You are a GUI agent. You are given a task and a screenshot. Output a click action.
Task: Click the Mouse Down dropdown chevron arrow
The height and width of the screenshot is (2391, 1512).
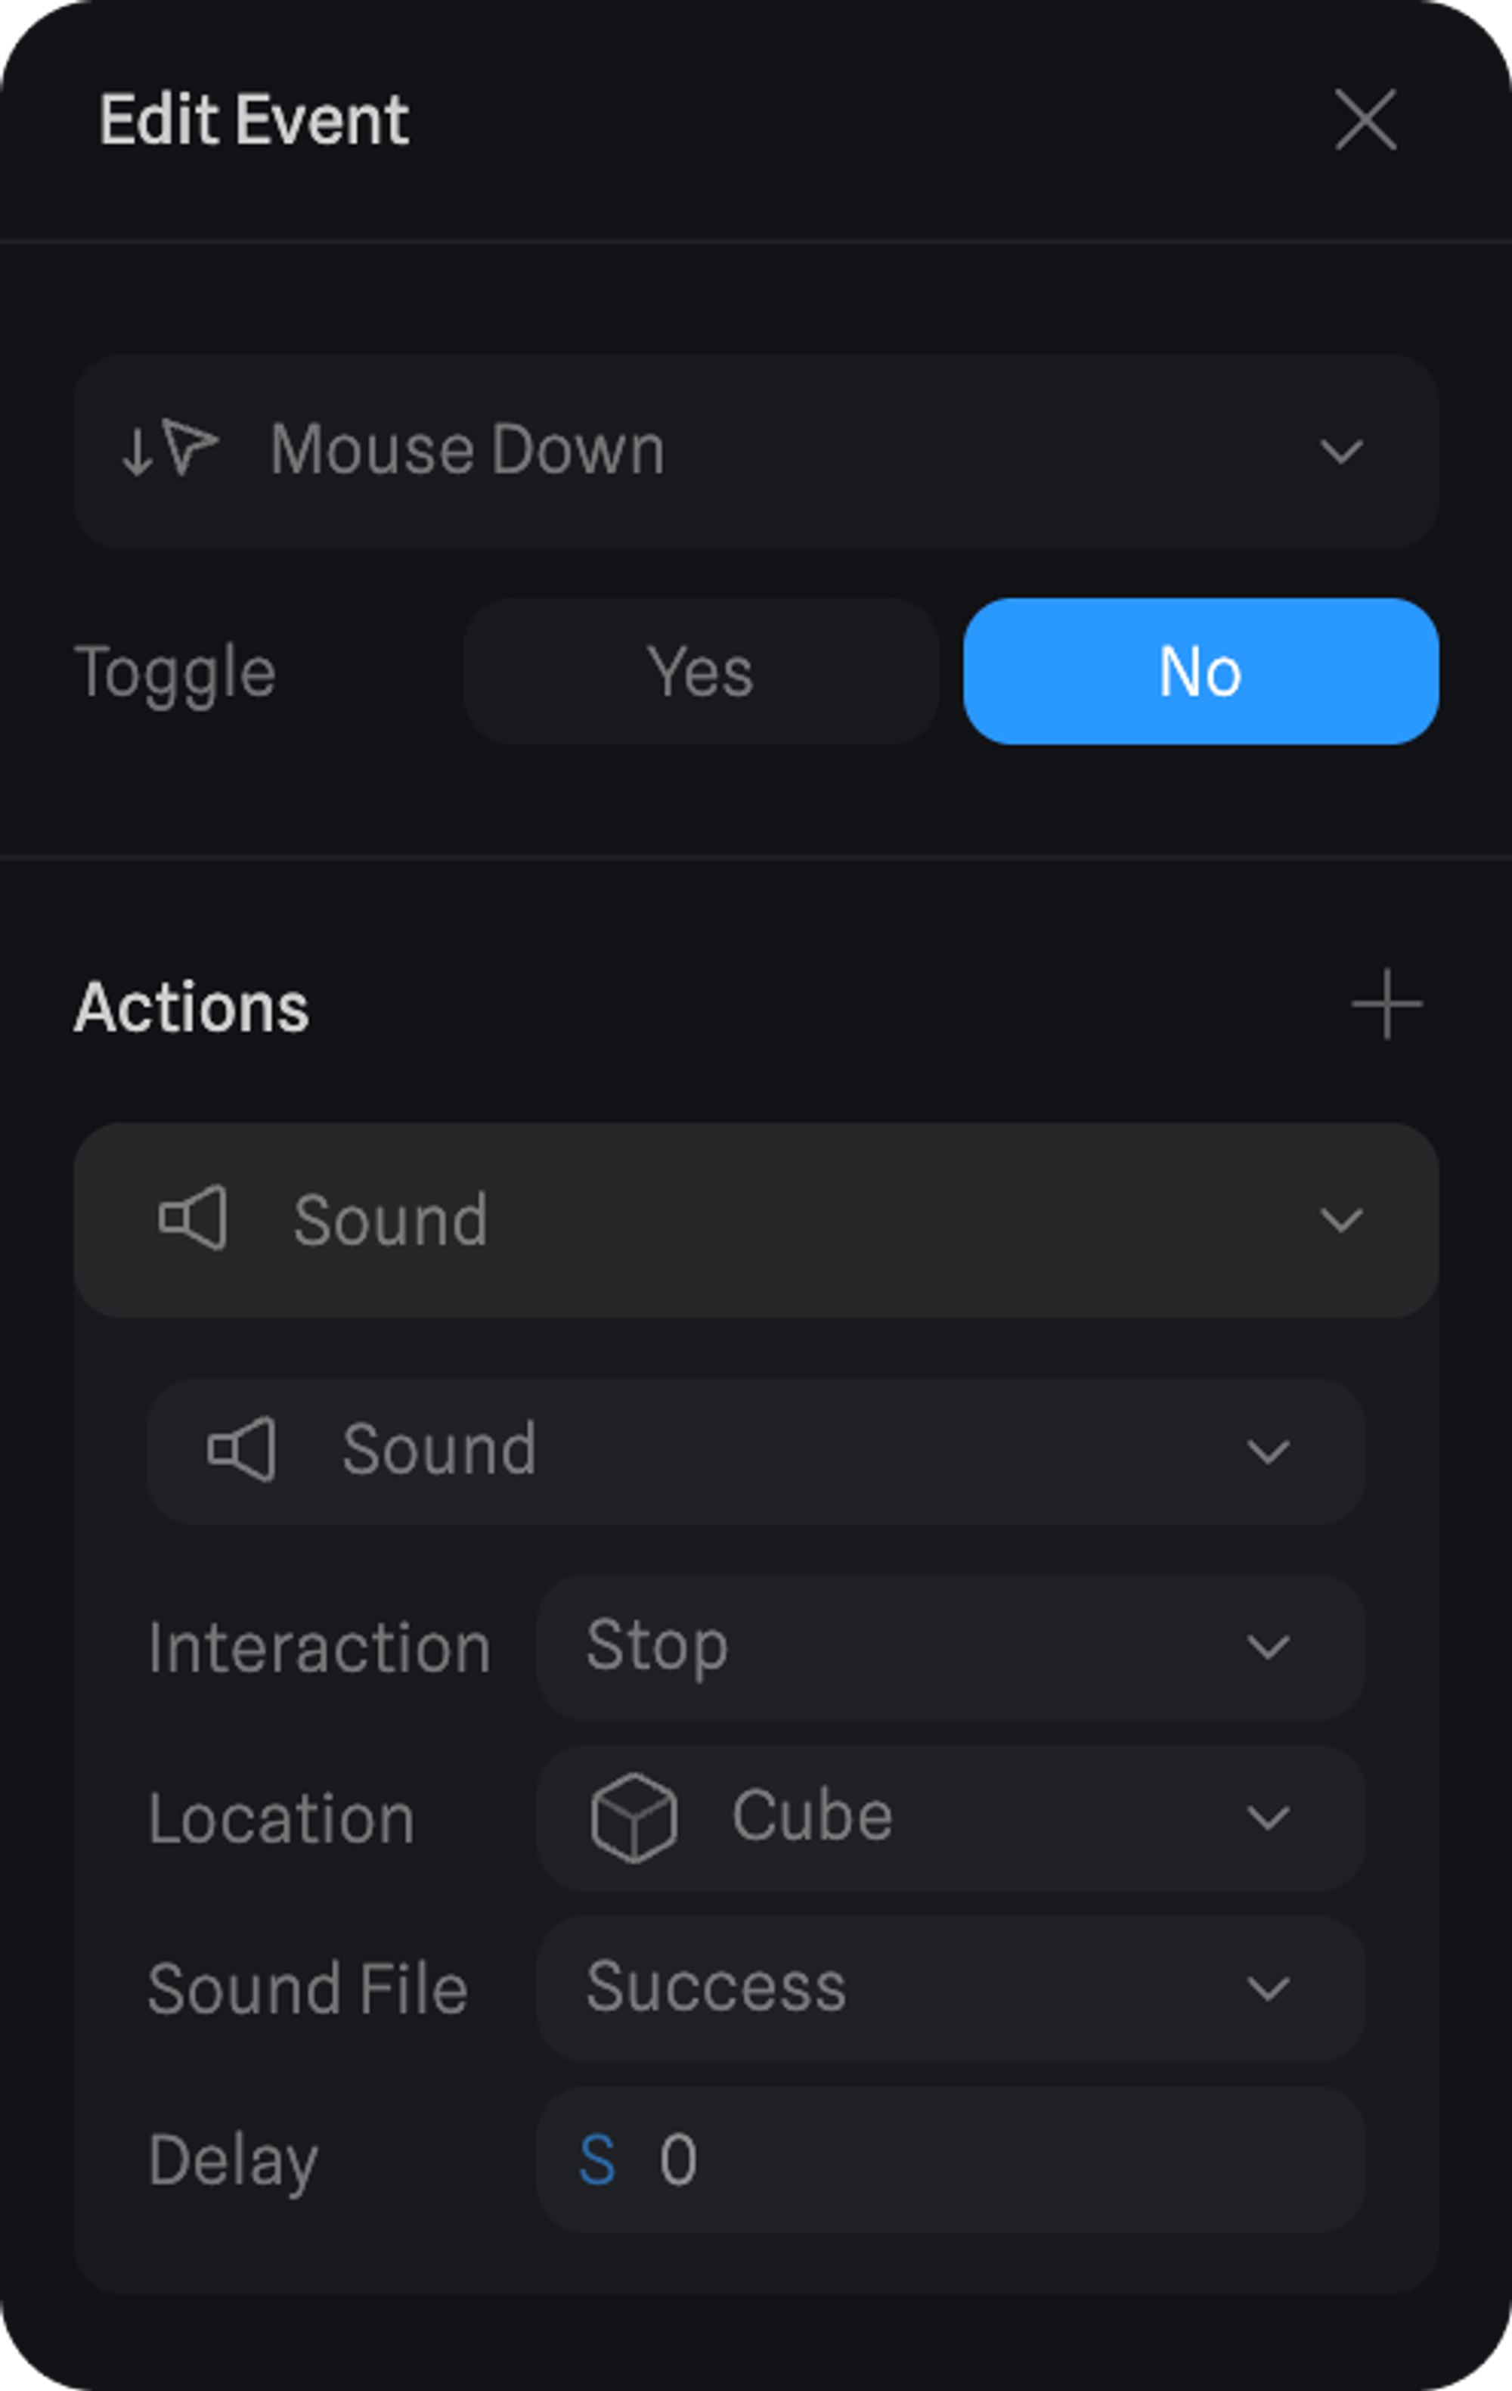(1340, 451)
